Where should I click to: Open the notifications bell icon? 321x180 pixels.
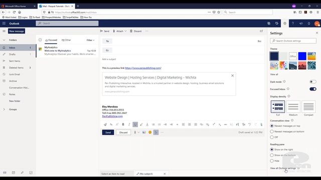[309, 23]
